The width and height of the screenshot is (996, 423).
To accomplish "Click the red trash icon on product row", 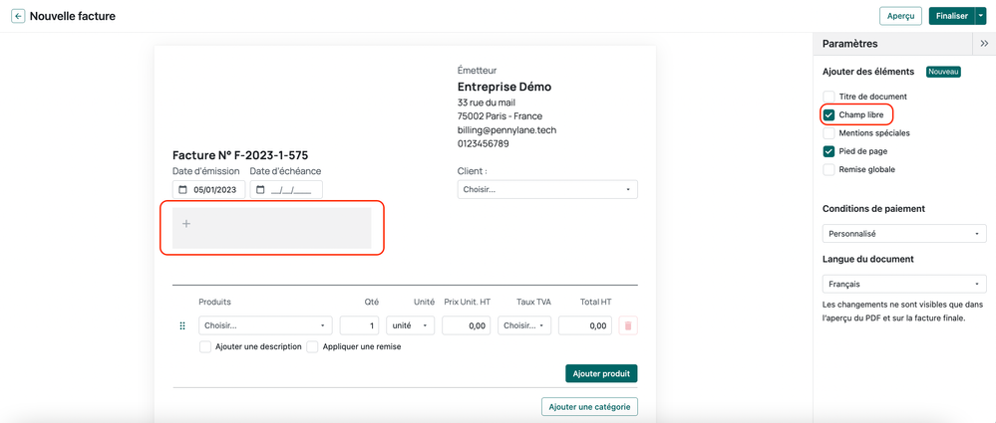I will tap(627, 325).
